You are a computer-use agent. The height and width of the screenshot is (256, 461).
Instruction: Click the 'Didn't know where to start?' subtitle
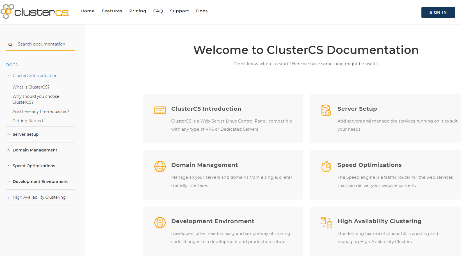click(306, 64)
